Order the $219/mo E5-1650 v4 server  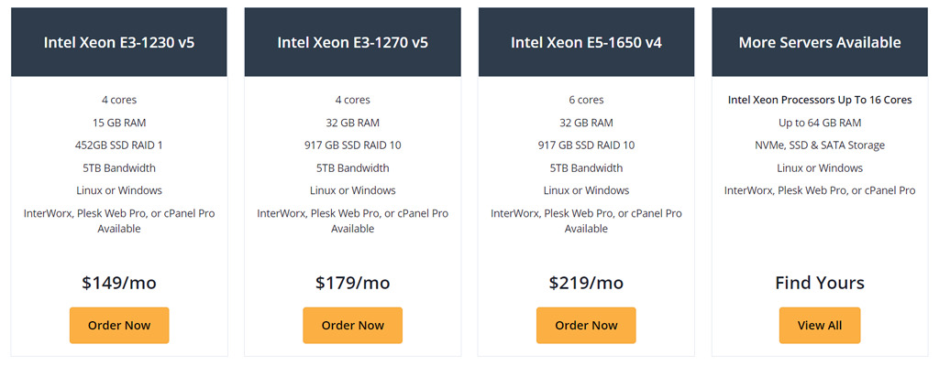[x=586, y=326]
